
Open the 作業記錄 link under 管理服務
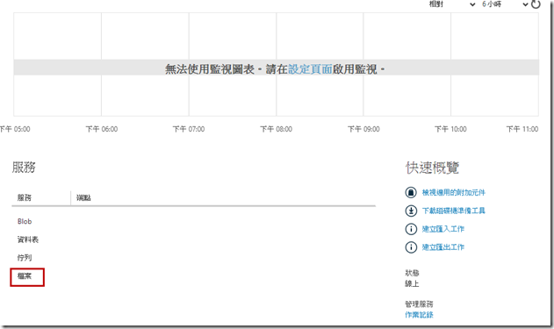pos(419,315)
